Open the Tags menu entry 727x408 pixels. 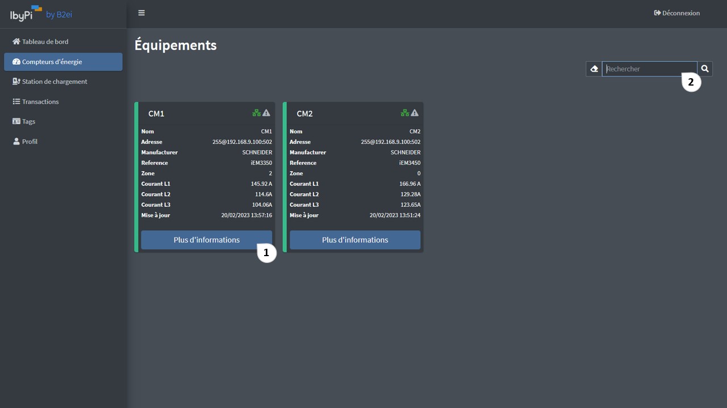click(63, 121)
